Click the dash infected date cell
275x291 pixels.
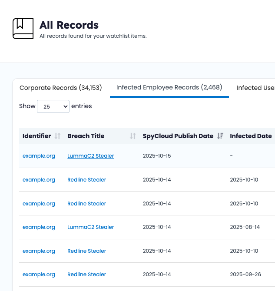point(232,156)
